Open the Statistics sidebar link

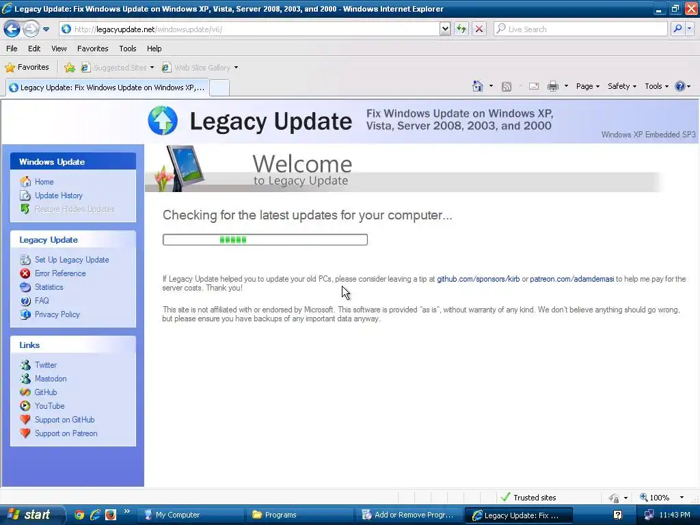[49, 287]
